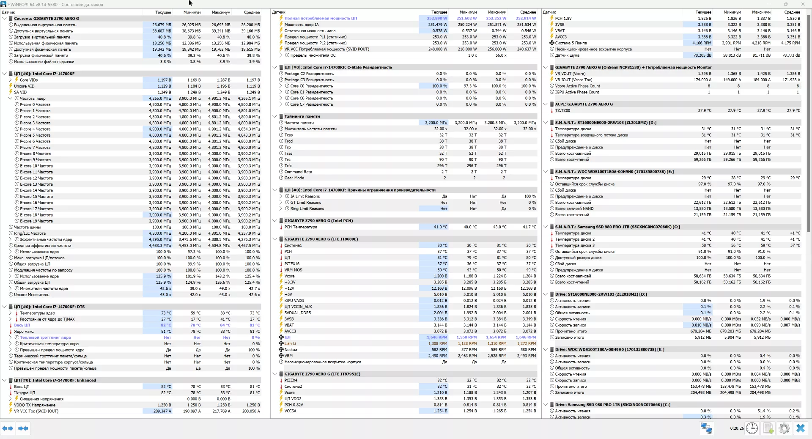Image resolution: width=812 pixels, height=439 pixels.
Task: Expand Множители частоты ядра
Action: click(11, 288)
